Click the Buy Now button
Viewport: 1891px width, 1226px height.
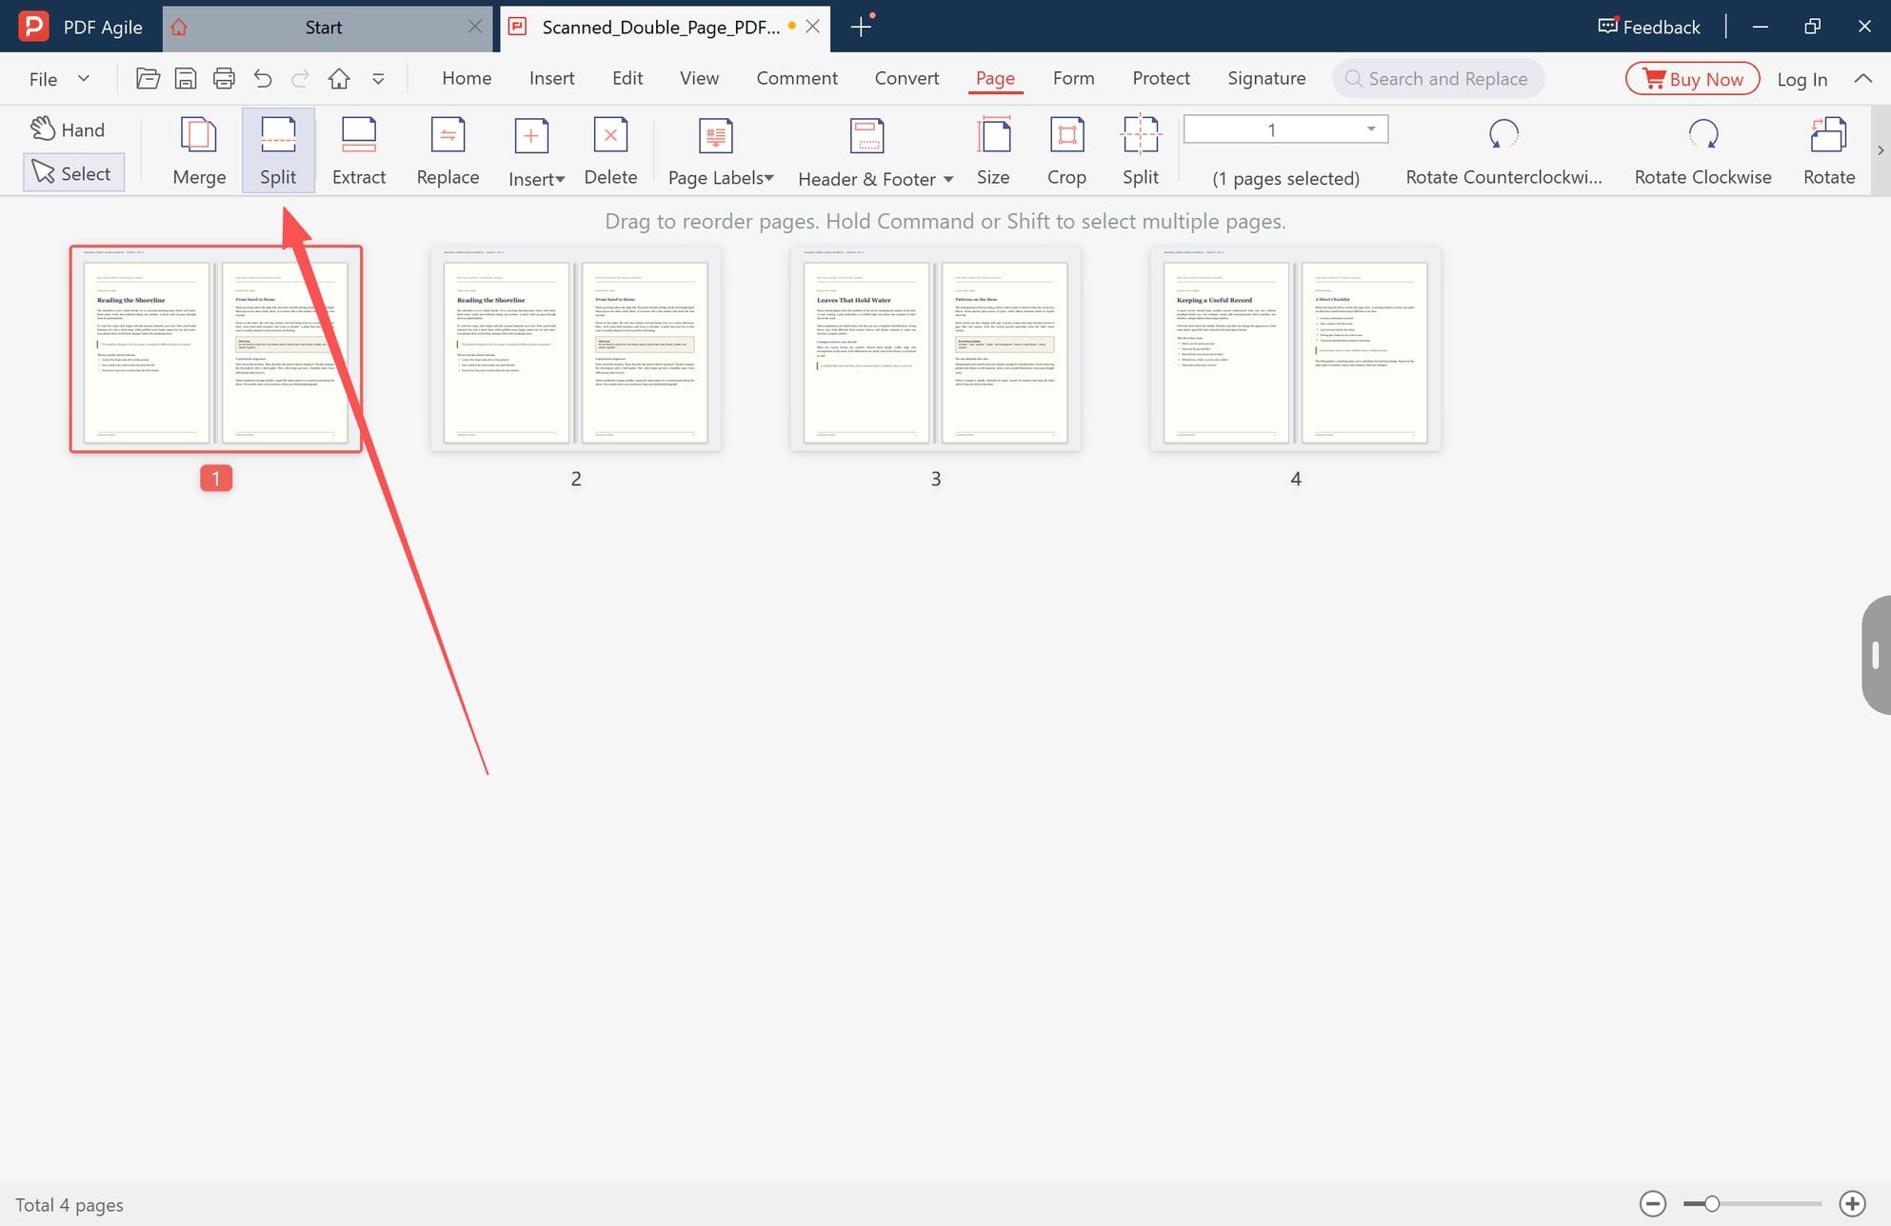click(1692, 79)
